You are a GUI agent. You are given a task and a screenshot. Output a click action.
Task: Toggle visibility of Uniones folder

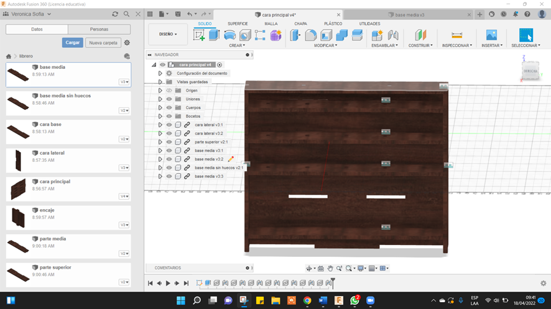click(x=169, y=99)
